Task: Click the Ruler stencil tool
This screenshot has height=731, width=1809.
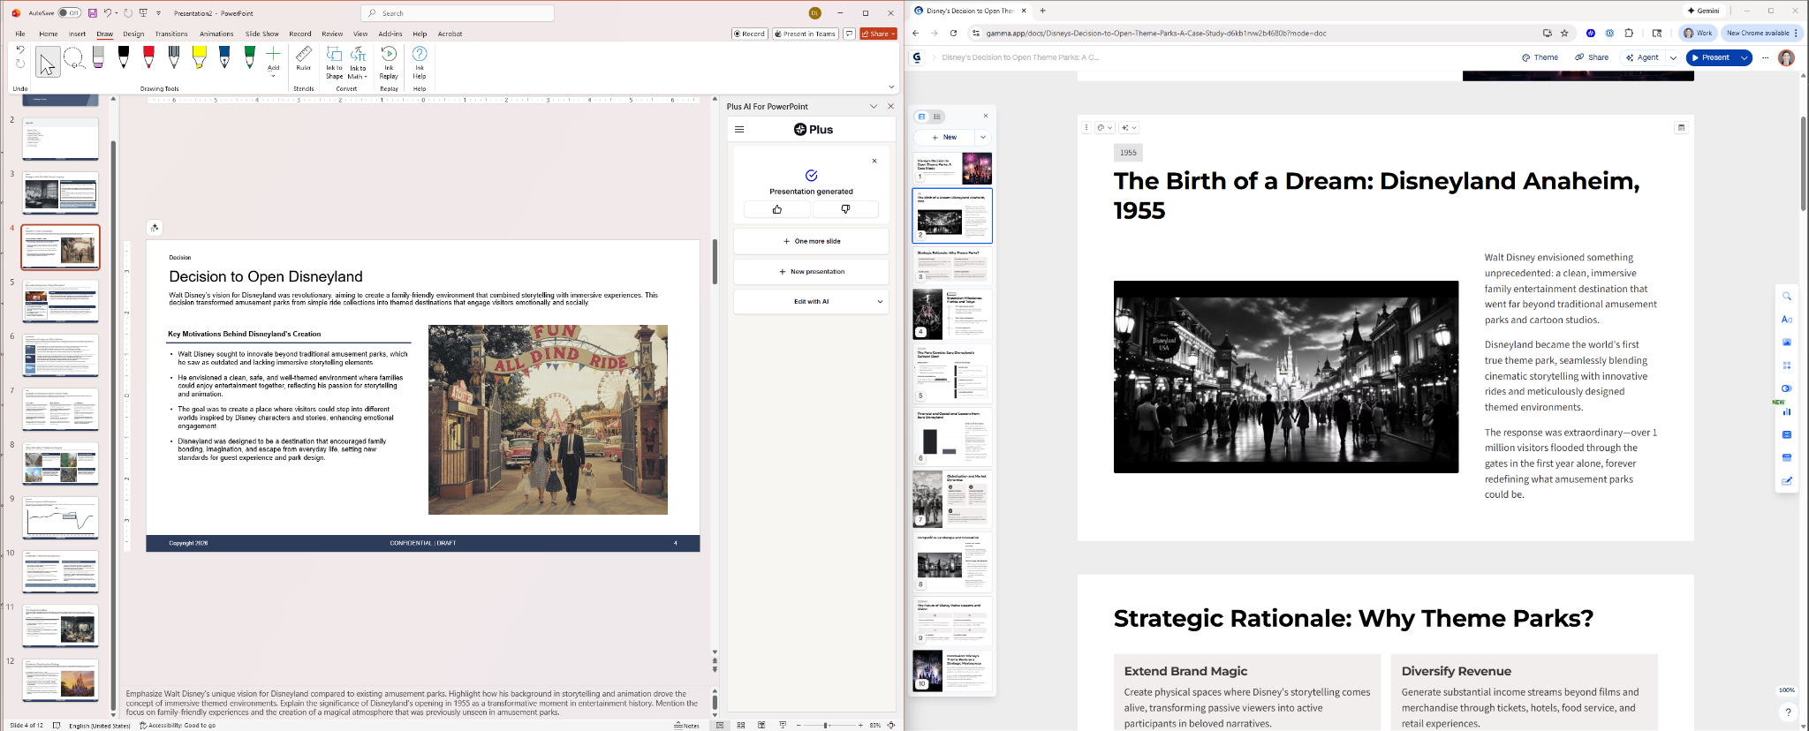Action: [303, 58]
